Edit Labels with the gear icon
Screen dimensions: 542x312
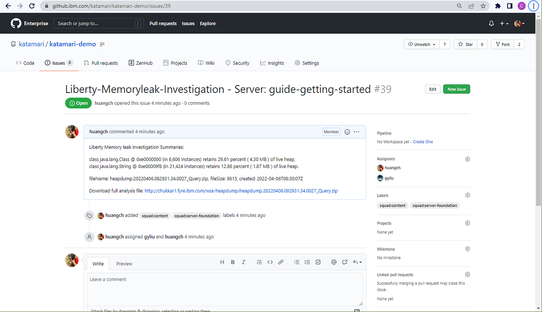[467, 195]
